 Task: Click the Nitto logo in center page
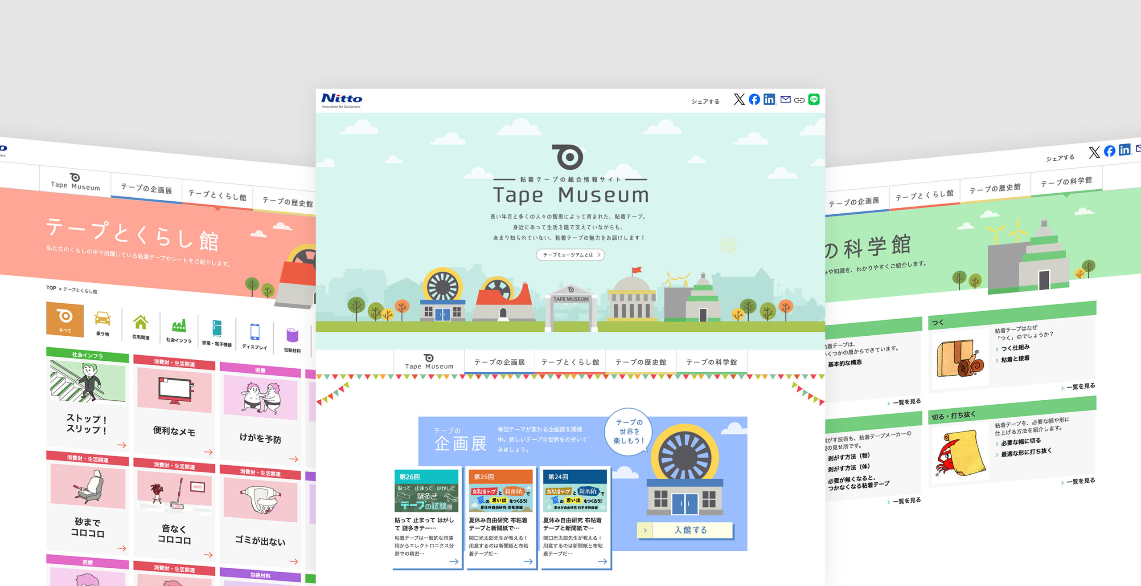341,101
